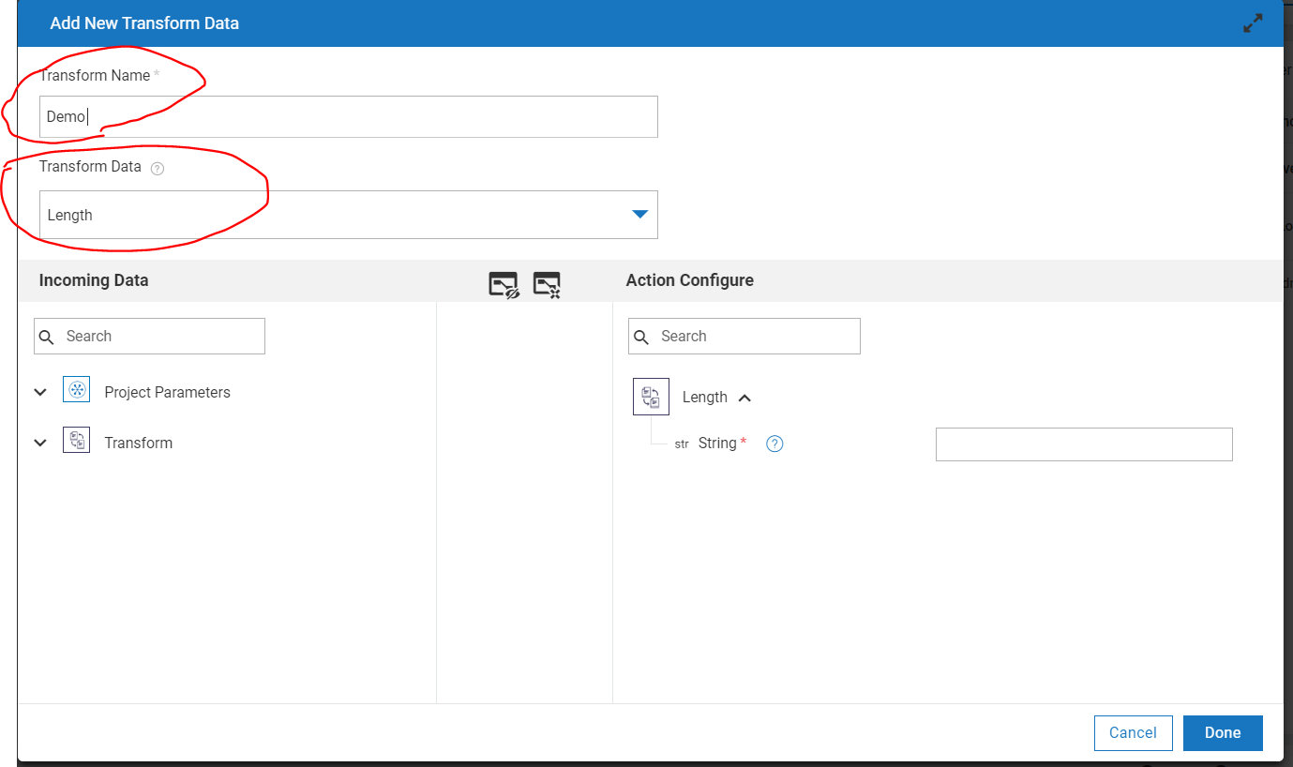The image size is (1293, 767).
Task: Open the Length combo box
Action: [349, 215]
